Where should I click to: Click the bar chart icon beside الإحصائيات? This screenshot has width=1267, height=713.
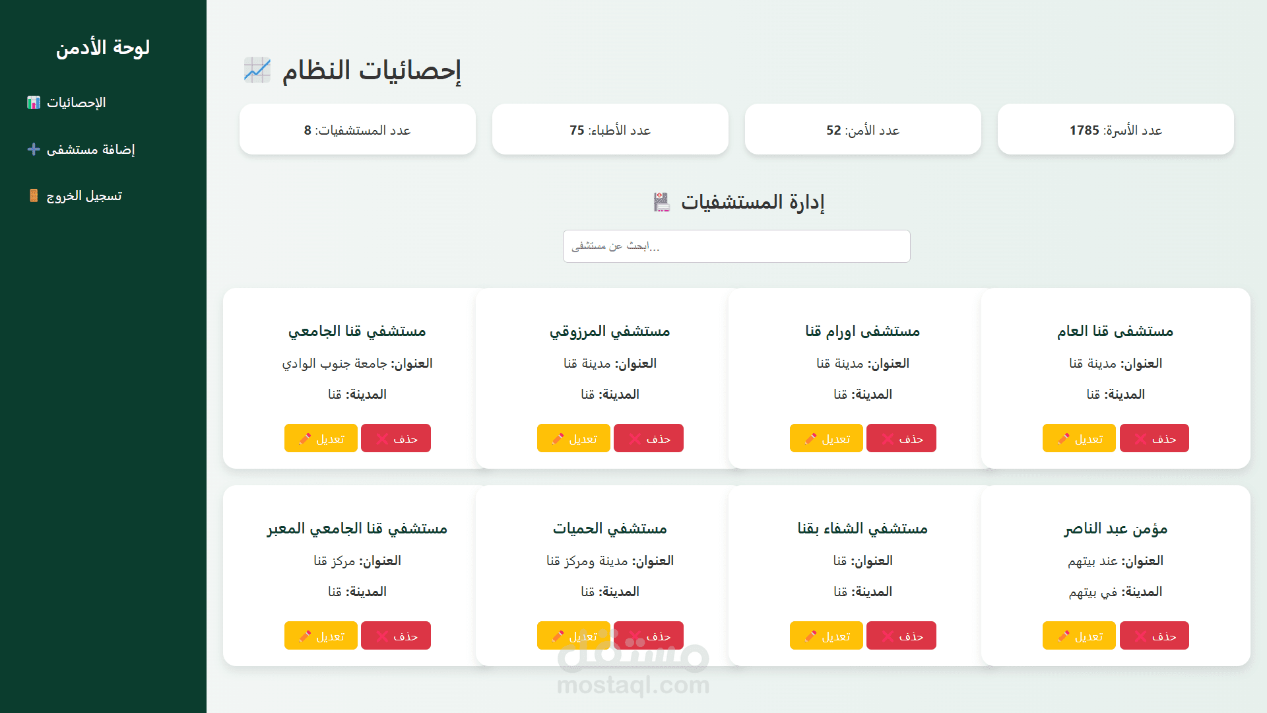[x=34, y=102]
